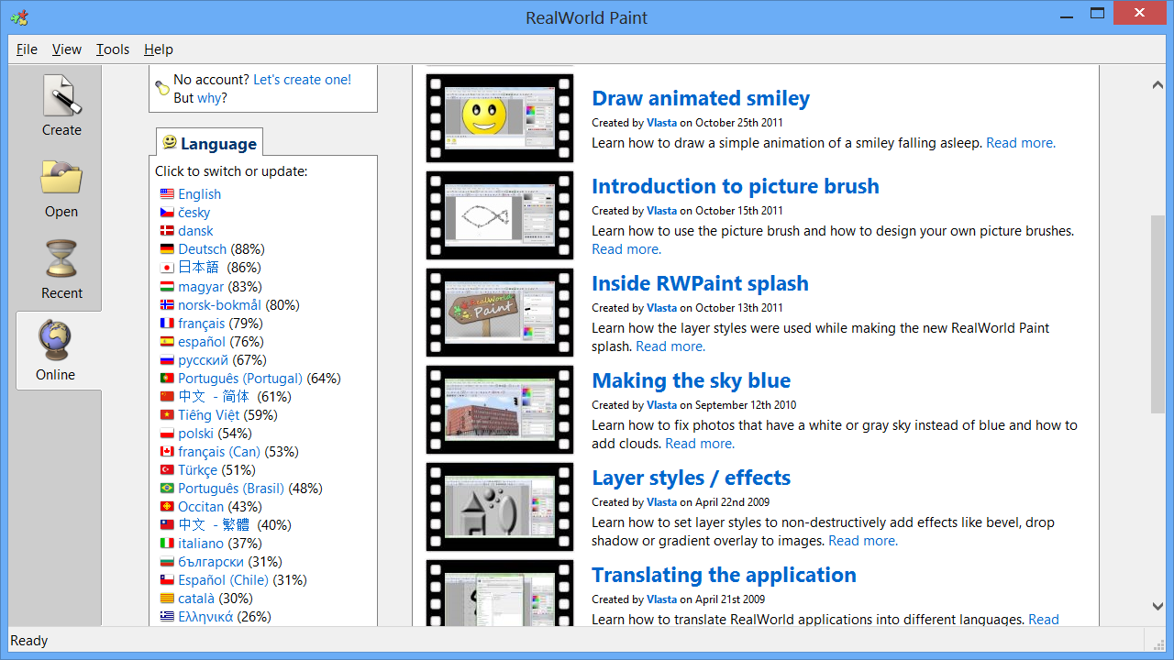This screenshot has height=660, width=1174.
Task: Switch language to Ελληνικά
Action: click(205, 616)
